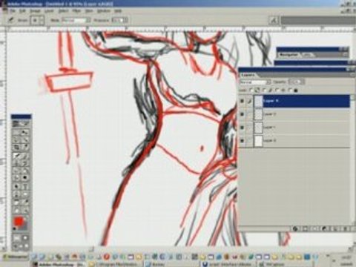Select the Type tool
This screenshot has width=356, height=267.
tap(24, 187)
